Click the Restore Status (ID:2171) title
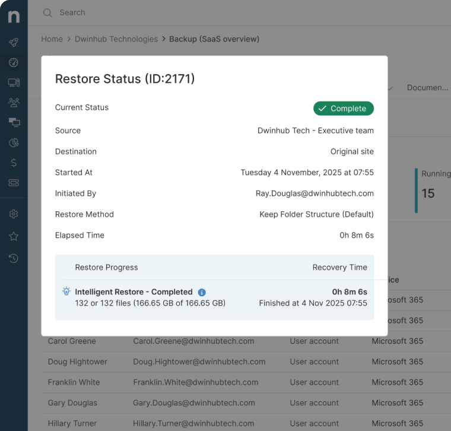 coord(125,79)
